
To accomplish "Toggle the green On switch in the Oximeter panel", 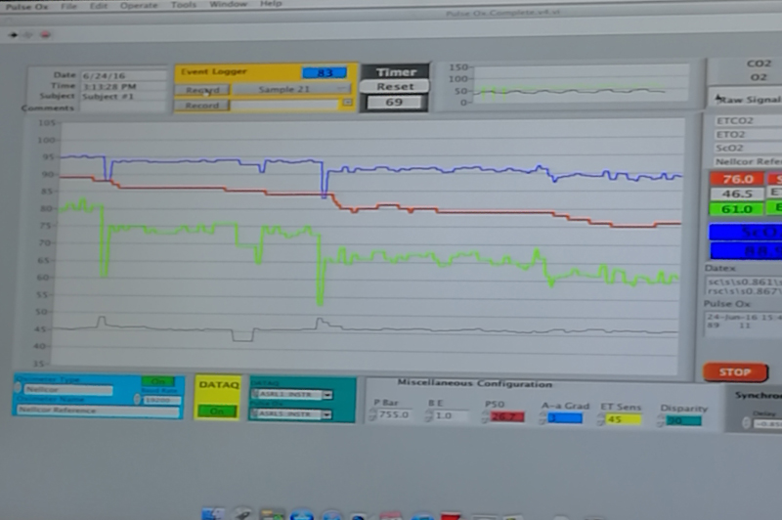I will coord(158,381).
